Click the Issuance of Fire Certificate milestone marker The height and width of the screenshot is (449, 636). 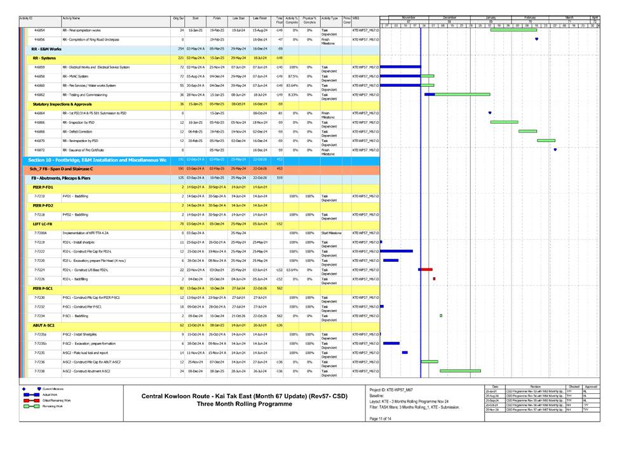pyautogui.click(x=555, y=150)
